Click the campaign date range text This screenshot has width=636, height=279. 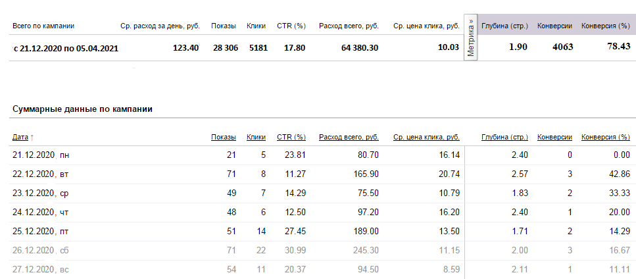[x=66, y=48]
